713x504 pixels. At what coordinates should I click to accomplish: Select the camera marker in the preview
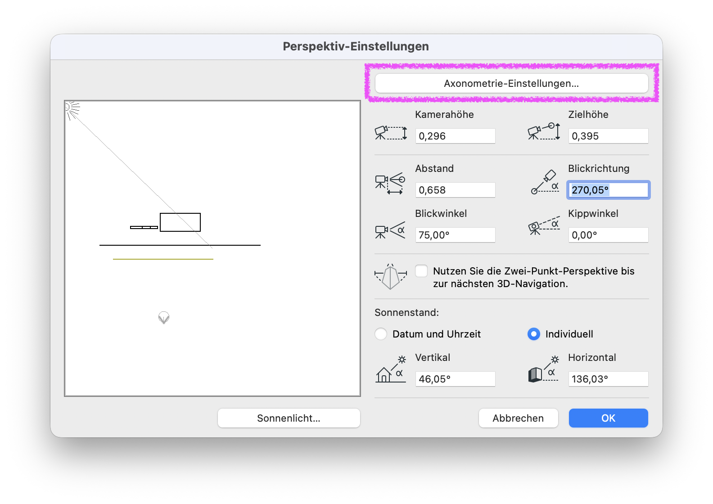click(x=164, y=318)
